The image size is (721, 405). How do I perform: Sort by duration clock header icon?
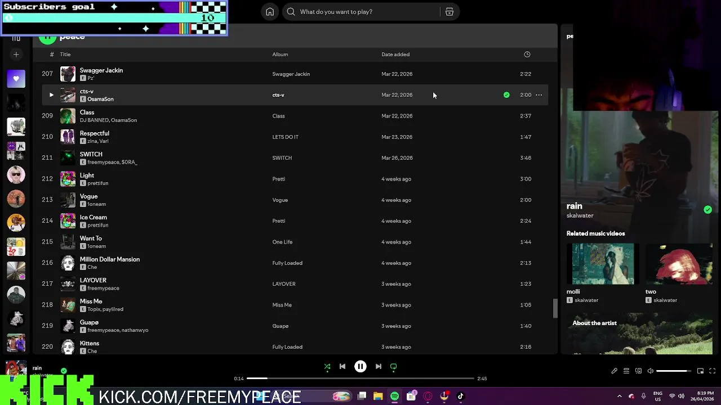pos(527,55)
